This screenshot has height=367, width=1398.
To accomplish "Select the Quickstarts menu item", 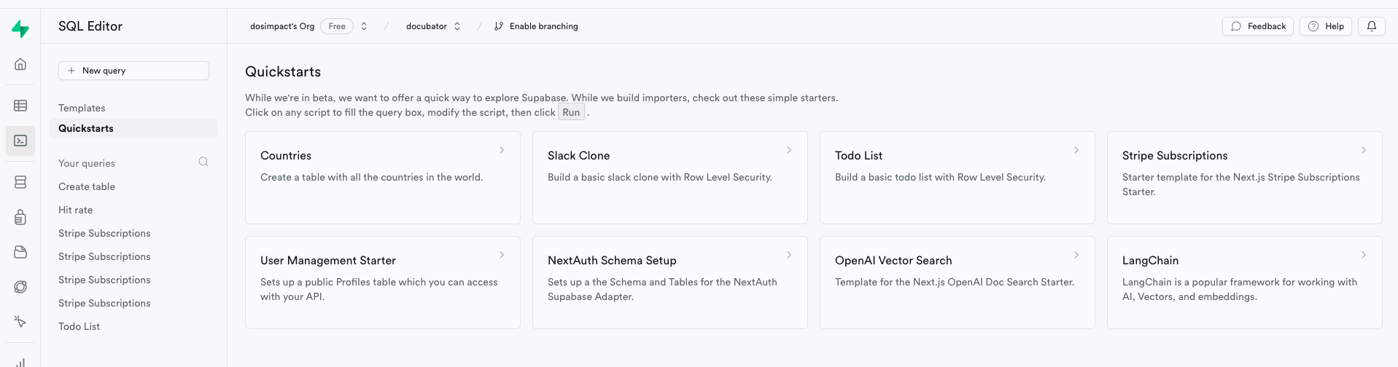I will [x=133, y=128].
